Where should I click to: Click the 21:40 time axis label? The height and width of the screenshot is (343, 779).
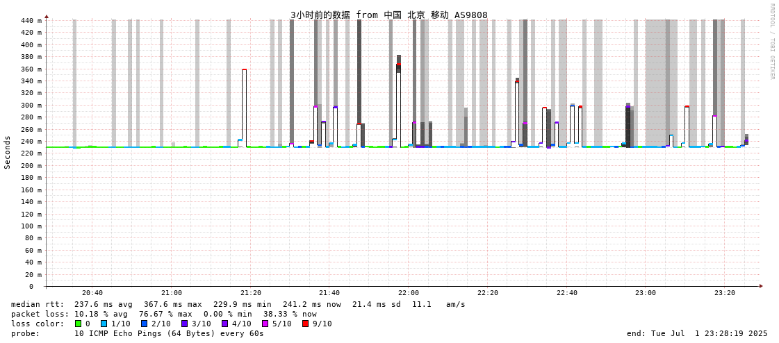click(329, 294)
